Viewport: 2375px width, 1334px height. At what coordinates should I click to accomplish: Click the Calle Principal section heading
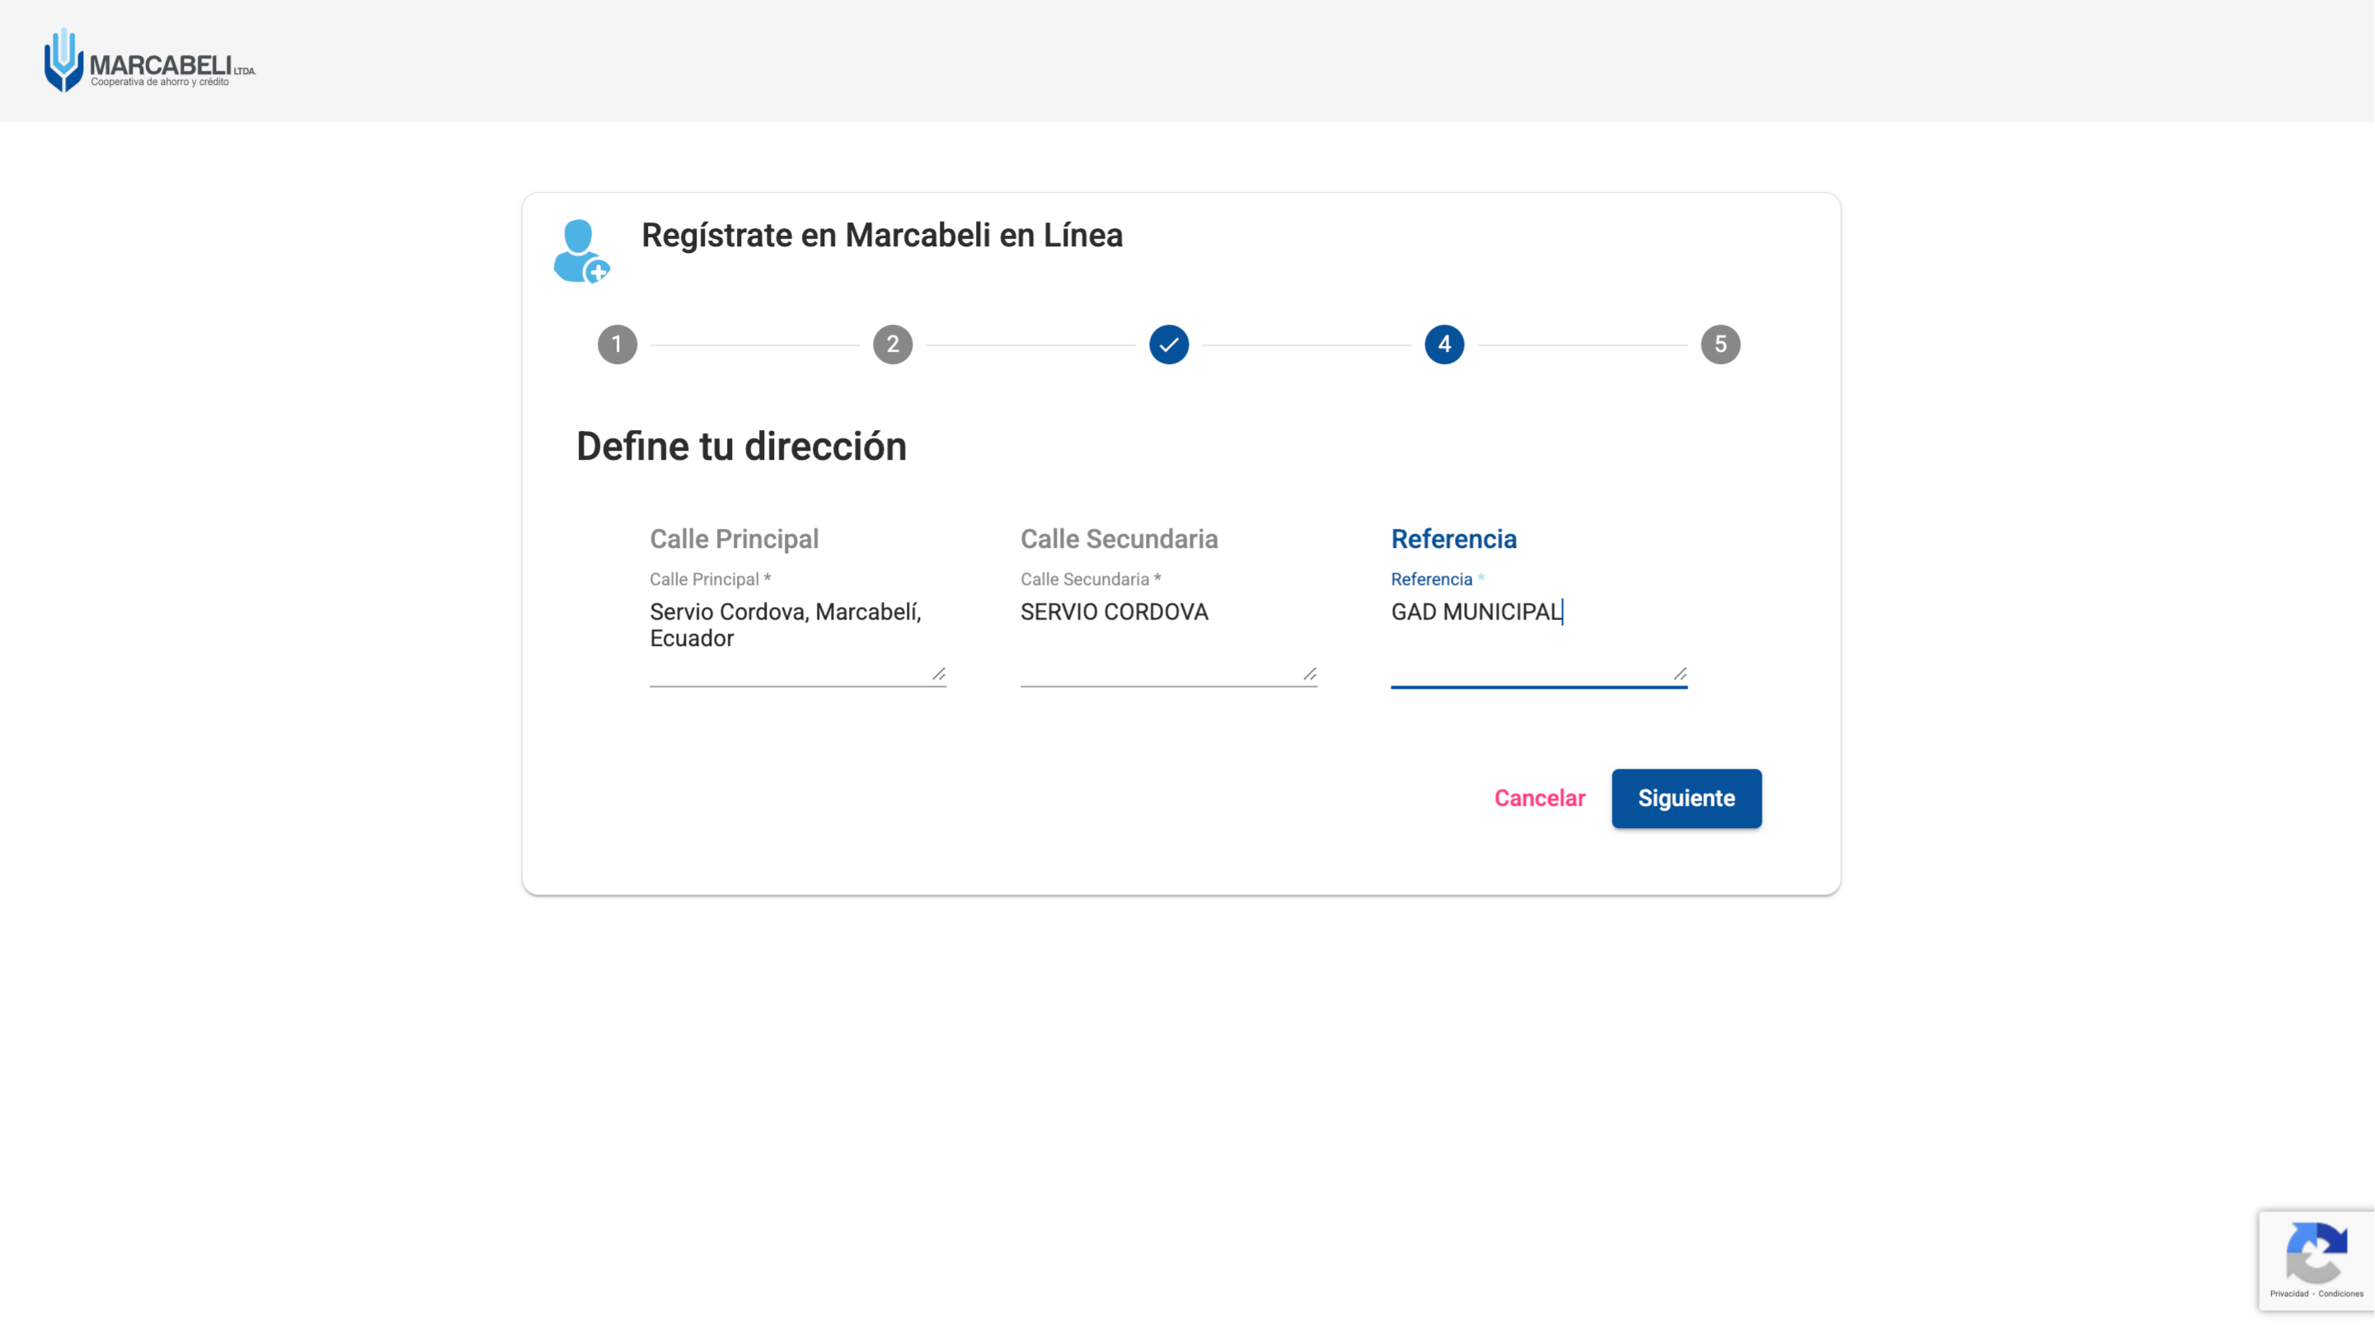point(734,539)
